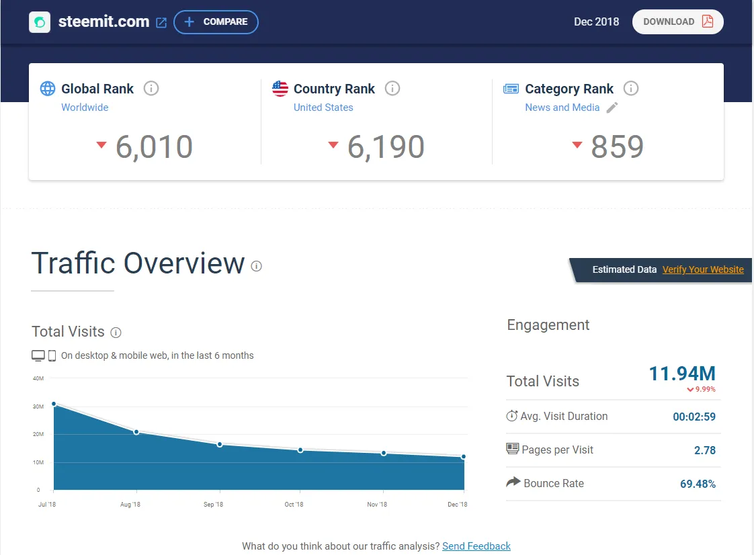754x555 pixels.
Task: Click the steemit.com site logo icon
Action: (x=40, y=22)
